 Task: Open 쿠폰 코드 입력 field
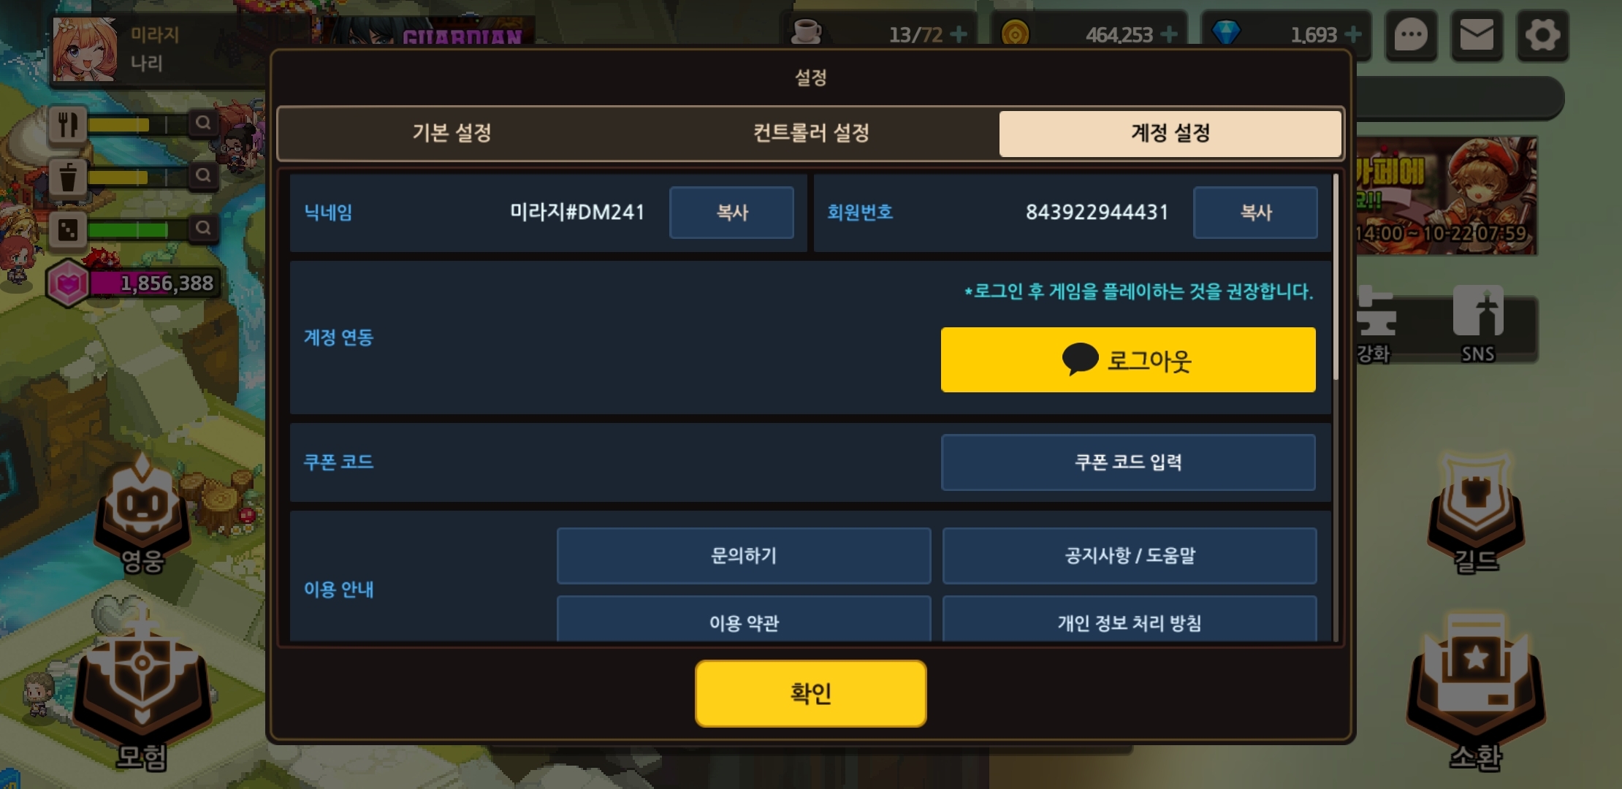(1128, 462)
